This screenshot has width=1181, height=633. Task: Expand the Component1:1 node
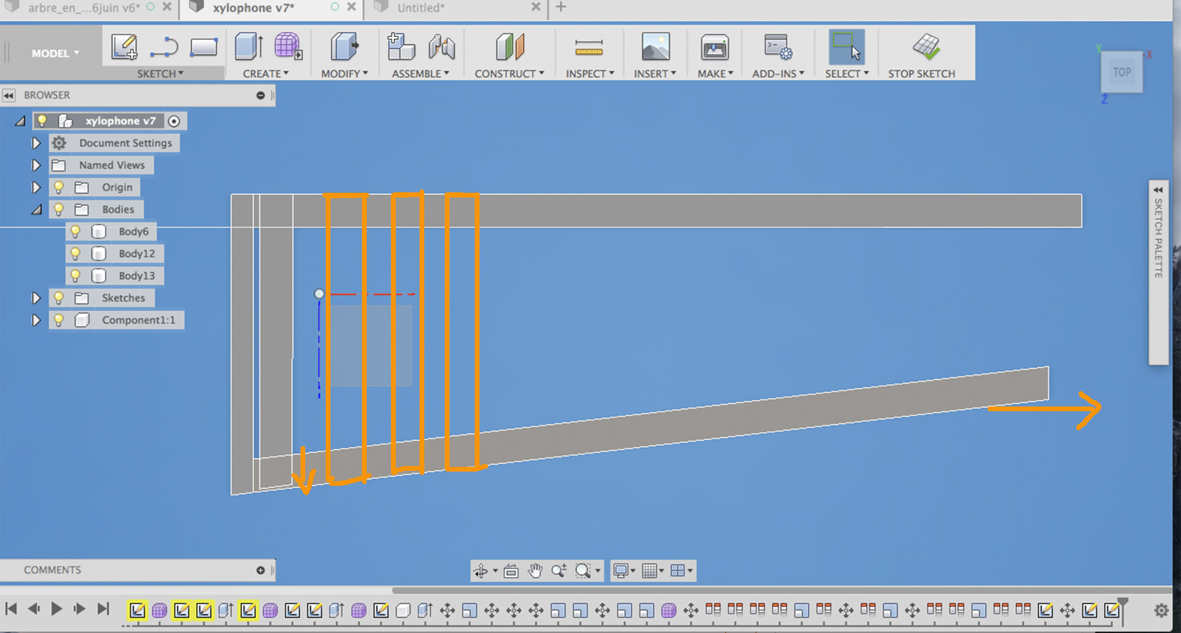(36, 320)
